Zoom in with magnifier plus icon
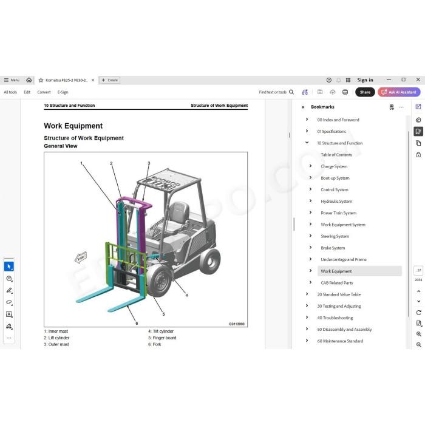This screenshot has width=425, height=425. pyautogui.click(x=419, y=334)
